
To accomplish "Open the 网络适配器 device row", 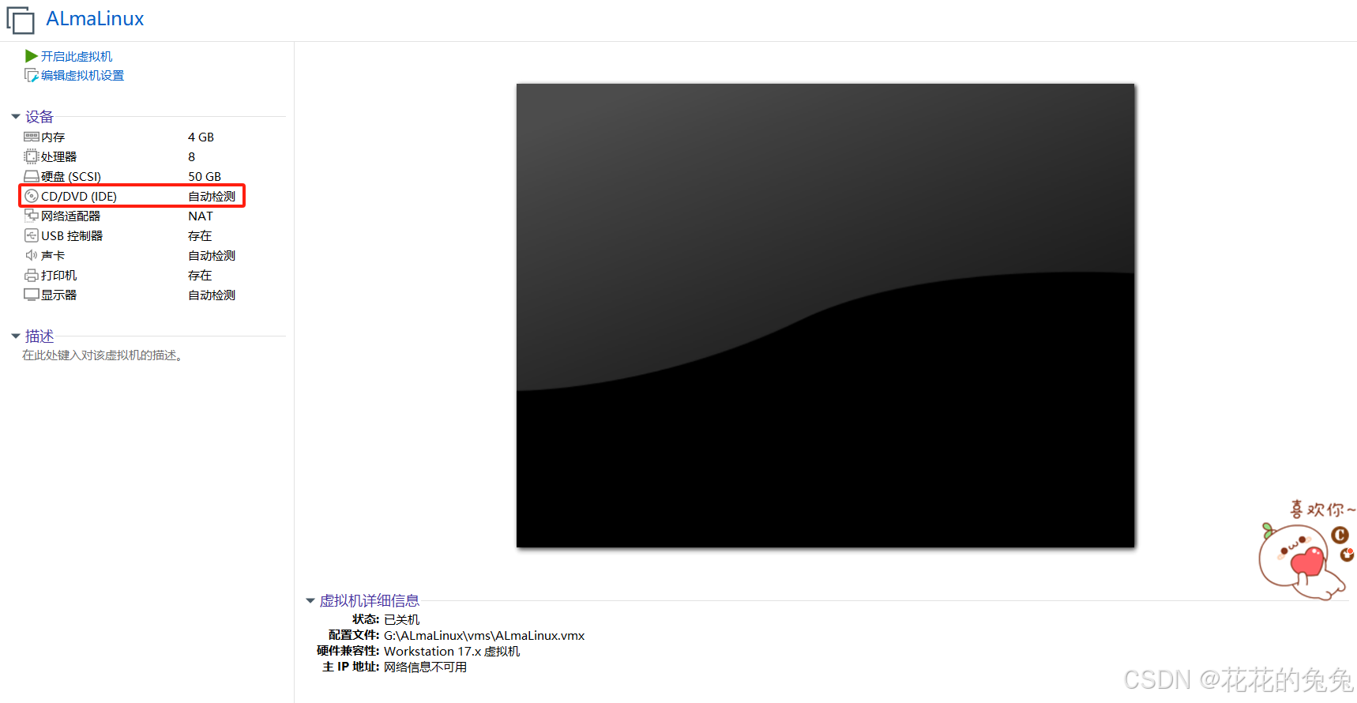I will pos(131,216).
